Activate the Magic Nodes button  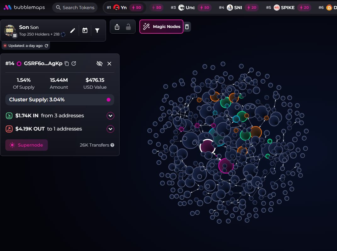coord(161,27)
